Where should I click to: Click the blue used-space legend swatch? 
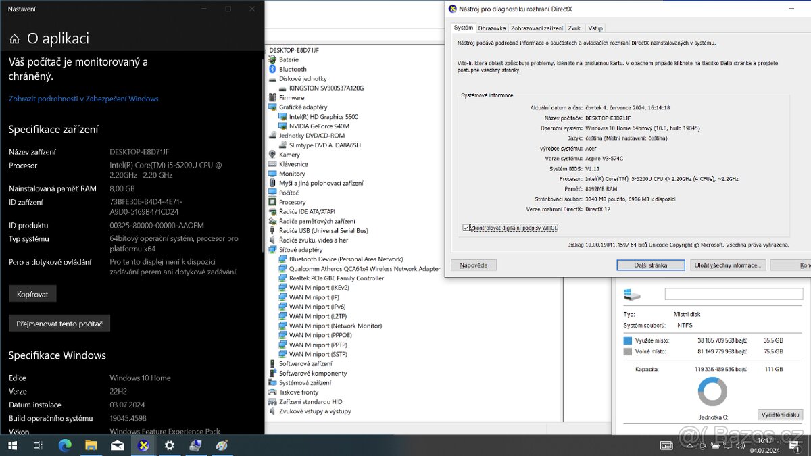628,340
